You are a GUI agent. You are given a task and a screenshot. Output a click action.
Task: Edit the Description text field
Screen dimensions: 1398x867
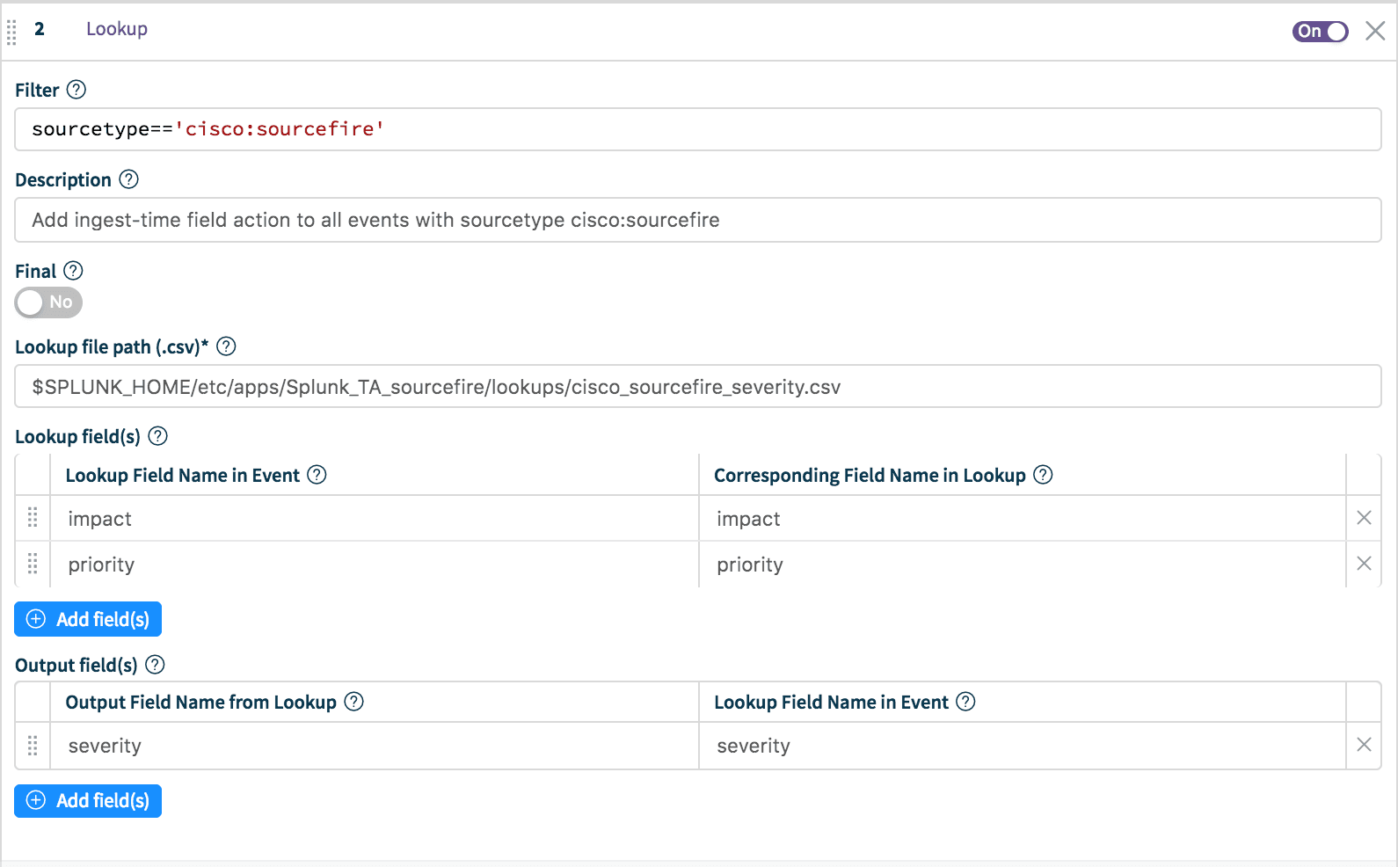698,220
